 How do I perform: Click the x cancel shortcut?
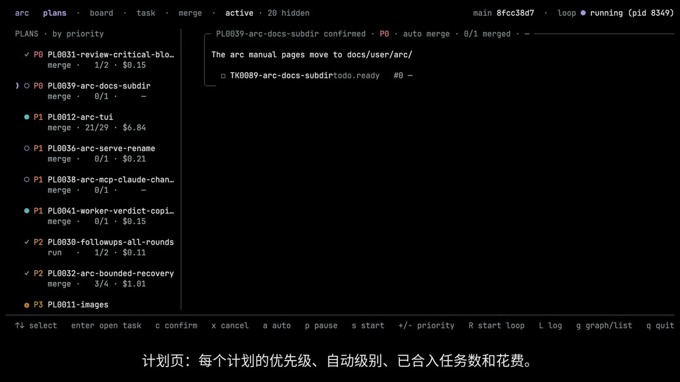(x=230, y=326)
